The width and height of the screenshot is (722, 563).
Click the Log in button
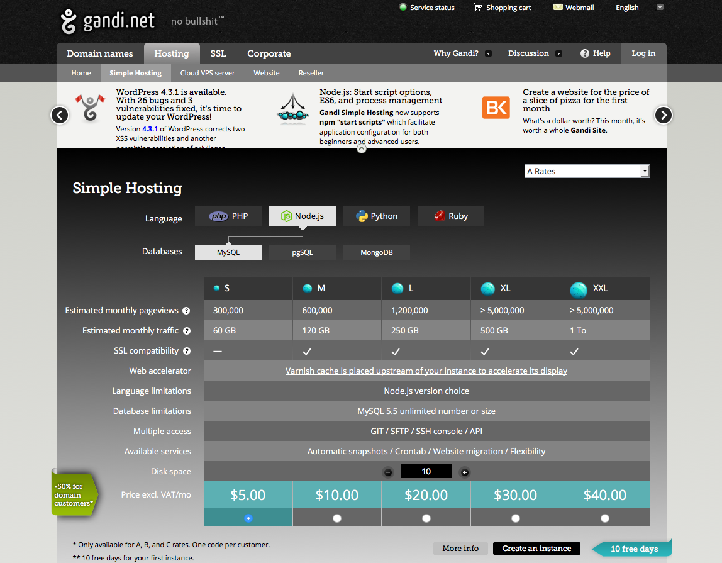(643, 53)
